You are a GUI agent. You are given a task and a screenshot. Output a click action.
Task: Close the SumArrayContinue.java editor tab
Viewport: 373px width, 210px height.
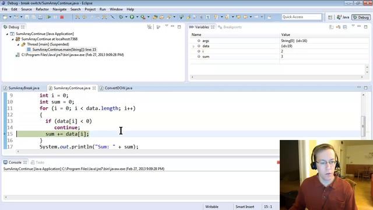[94, 88]
